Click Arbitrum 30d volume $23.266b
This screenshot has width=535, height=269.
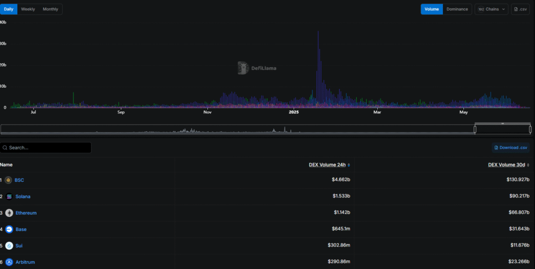[x=519, y=262]
